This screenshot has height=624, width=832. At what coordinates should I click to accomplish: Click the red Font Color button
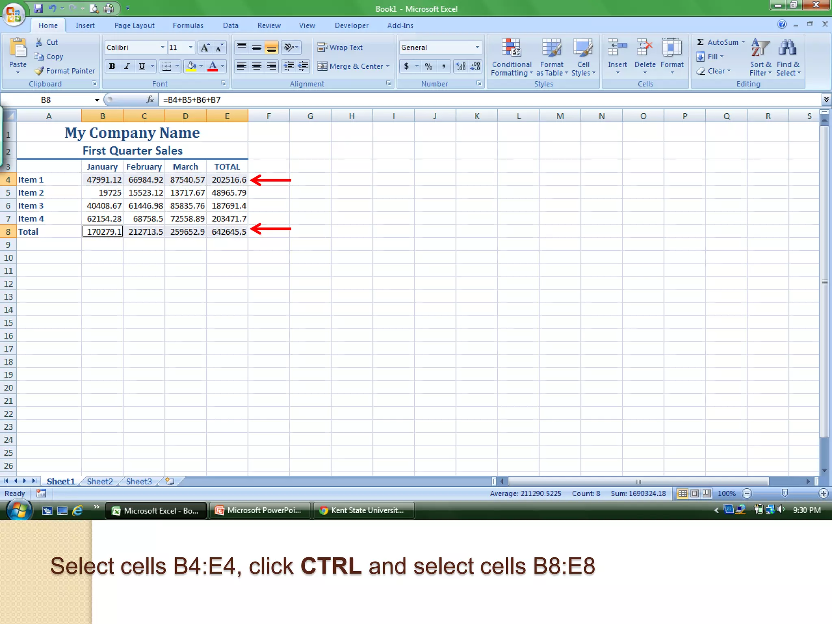tap(212, 66)
